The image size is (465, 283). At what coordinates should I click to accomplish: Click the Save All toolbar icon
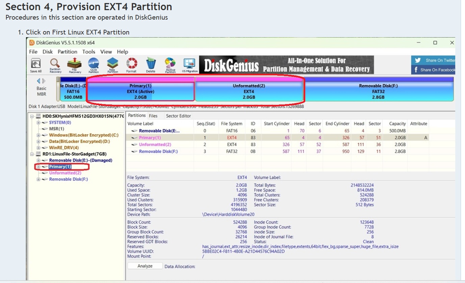(x=36, y=65)
